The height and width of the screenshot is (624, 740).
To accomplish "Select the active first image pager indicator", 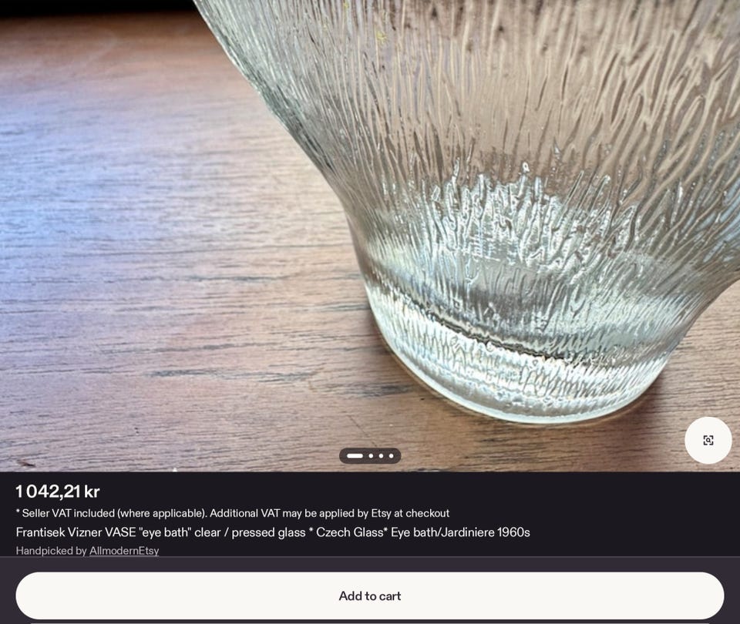I will tap(355, 455).
